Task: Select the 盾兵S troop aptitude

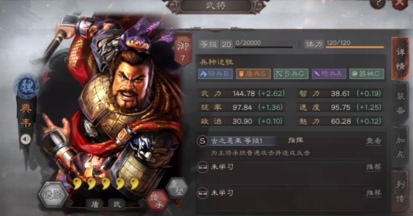Action: pos(253,74)
